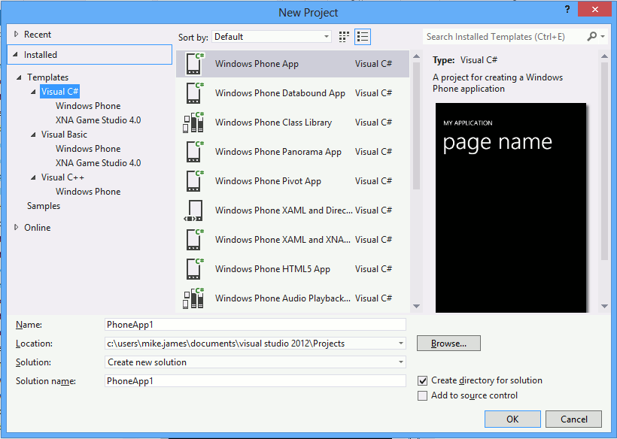Click the page name preview thumbnail
This screenshot has height=439, width=617.
pyautogui.click(x=511, y=208)
